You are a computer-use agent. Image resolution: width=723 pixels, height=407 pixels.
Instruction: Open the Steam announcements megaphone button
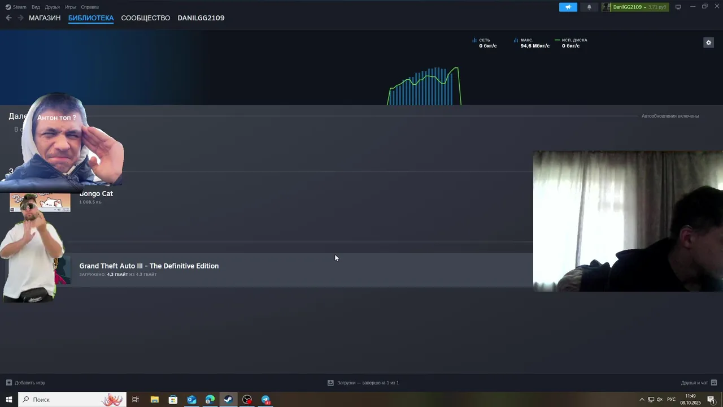[568, 7]
